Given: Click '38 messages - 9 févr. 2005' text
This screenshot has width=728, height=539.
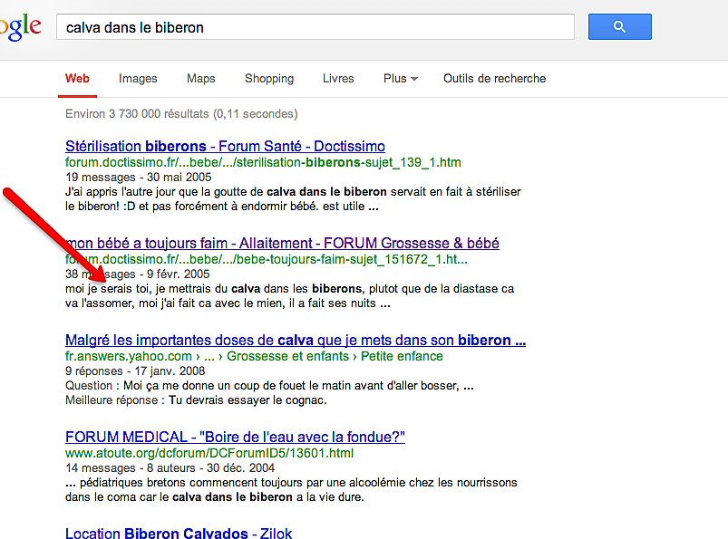Looking at the screenshot, I should click(138, 274).
